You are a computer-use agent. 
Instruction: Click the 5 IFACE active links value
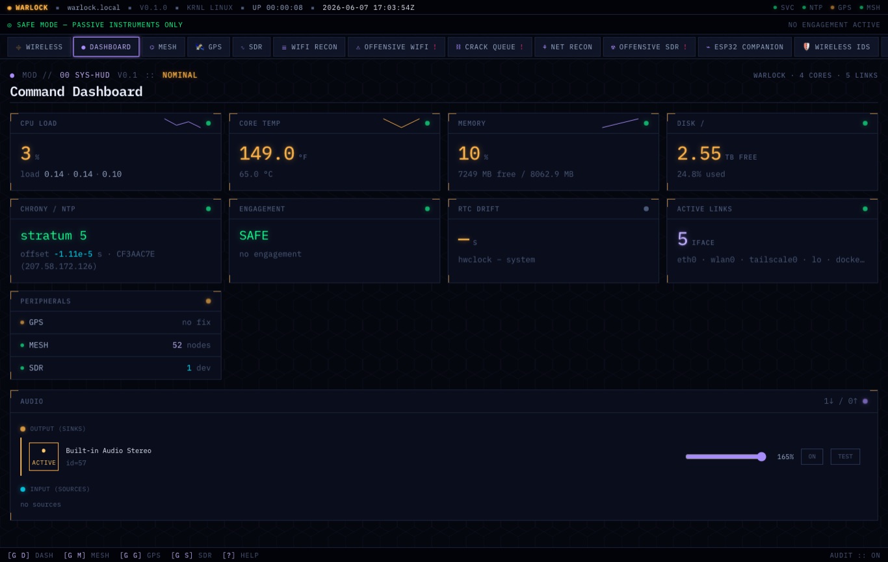tap(696, 239)
